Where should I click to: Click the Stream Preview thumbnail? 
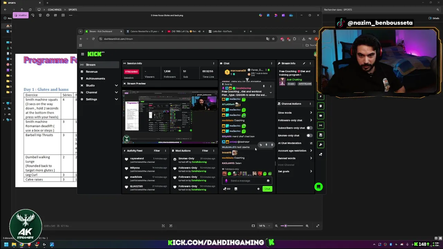point(170,117)
